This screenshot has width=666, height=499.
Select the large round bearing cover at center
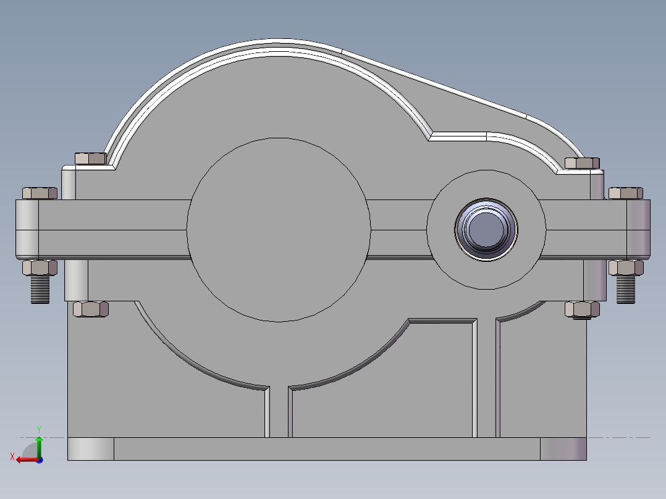(x=279, y=230)
